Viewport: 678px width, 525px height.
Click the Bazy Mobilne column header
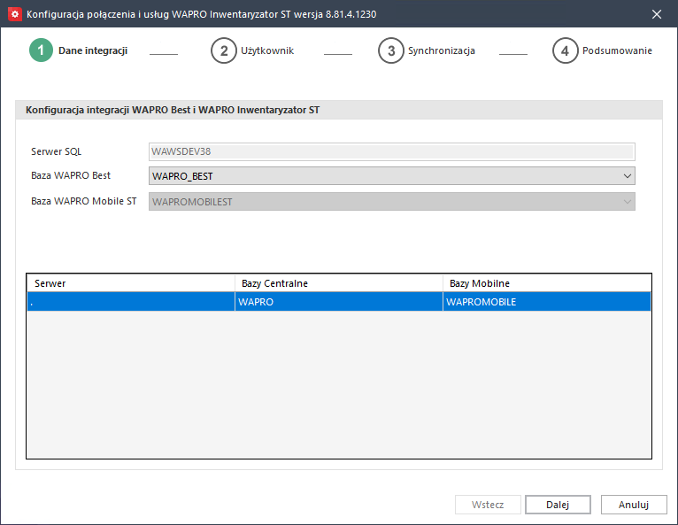point(547,283)
